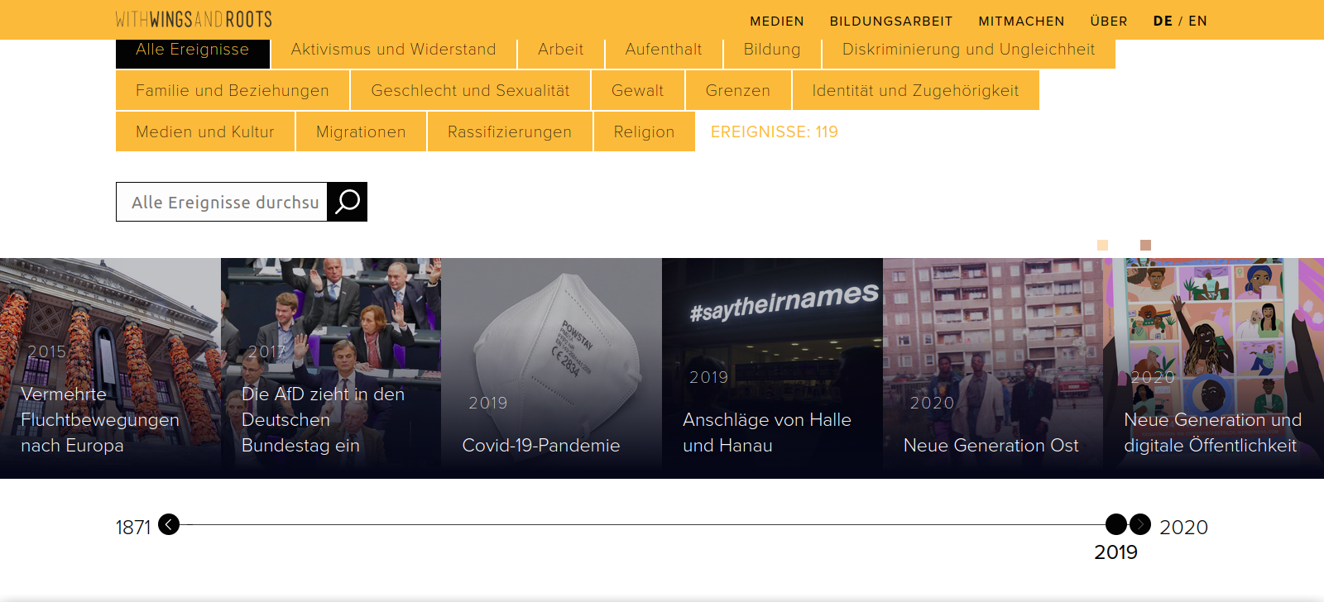Click the timeline next arrow near 2020
The width and height of the screenshot is (1324, 602).
click(1140, 524)
